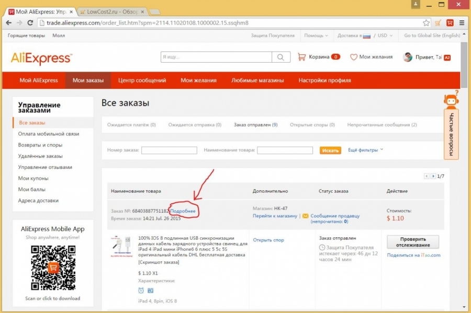Select the 'Заказ отправлен (9)' filter tab
Screen dimensions: 471x313
[255, 125]
